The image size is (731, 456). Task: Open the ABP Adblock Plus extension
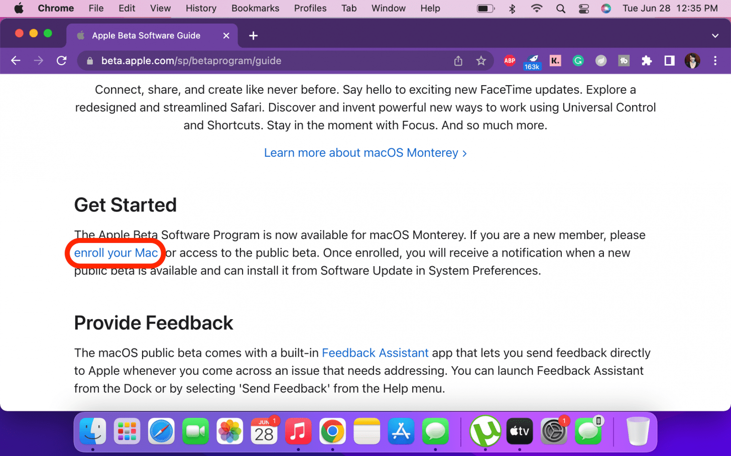(509, 61)
